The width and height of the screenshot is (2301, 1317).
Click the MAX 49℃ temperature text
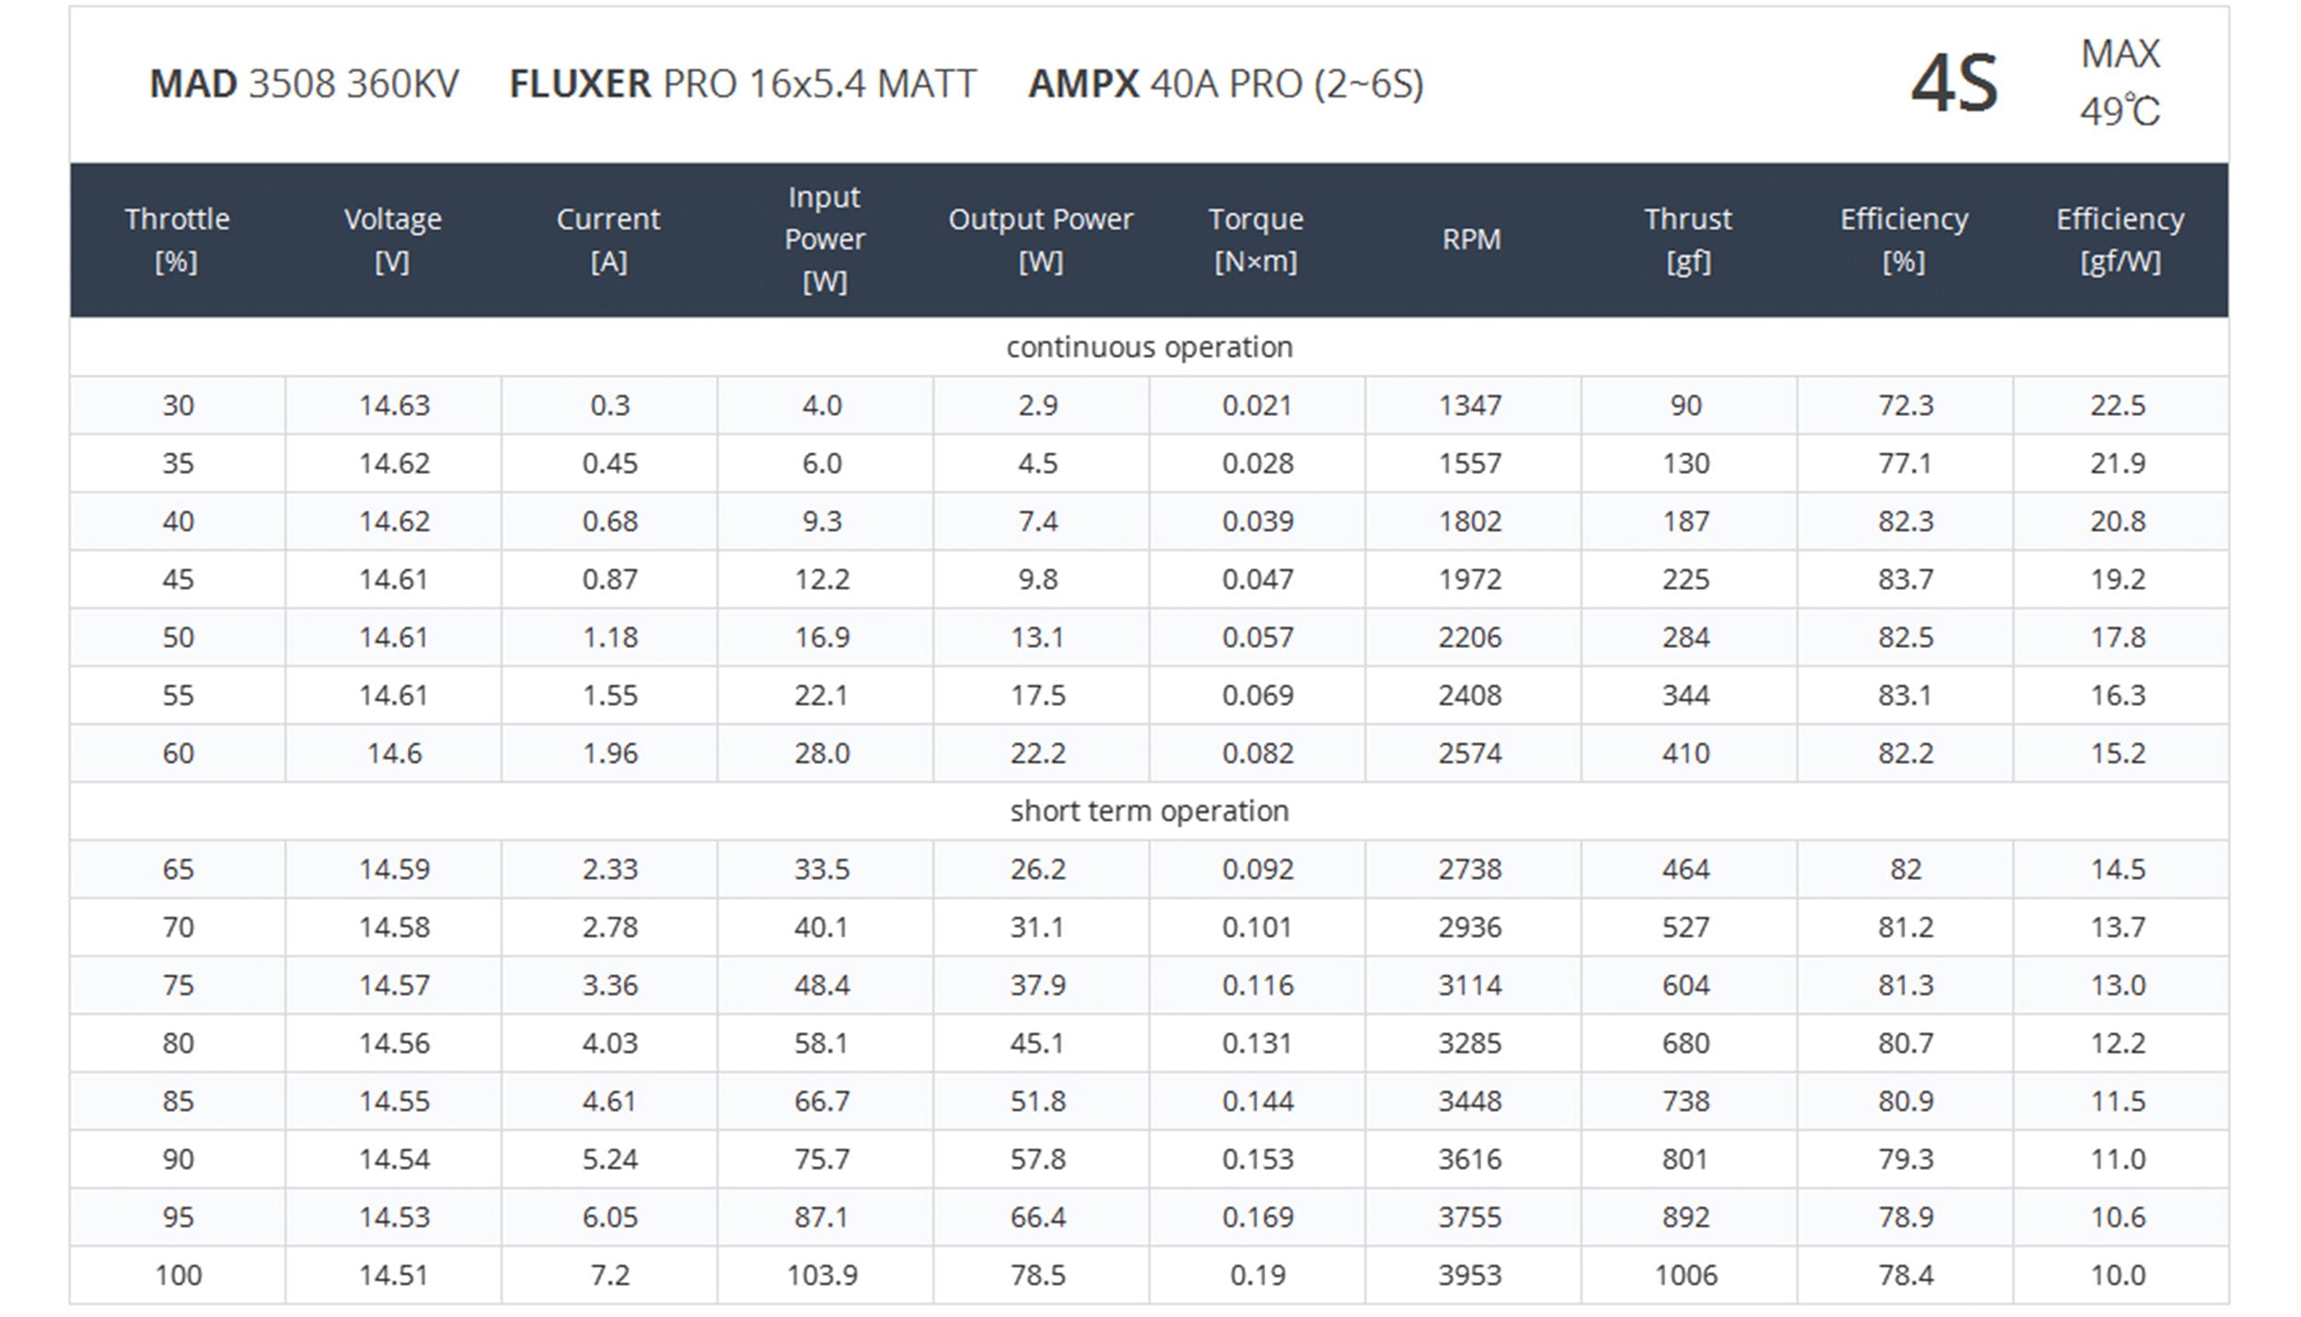2120,83
